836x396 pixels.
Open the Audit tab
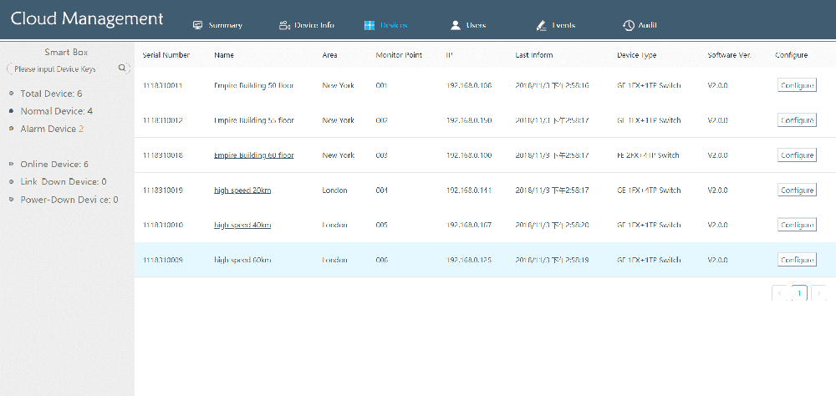tap(640, 25)
